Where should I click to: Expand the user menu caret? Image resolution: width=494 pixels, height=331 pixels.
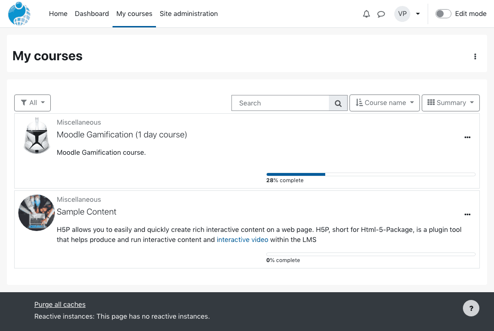pos(418,14)
